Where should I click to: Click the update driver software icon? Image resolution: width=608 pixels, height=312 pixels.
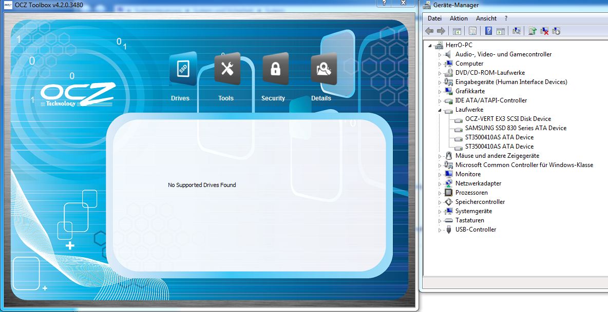click(533, 31)
